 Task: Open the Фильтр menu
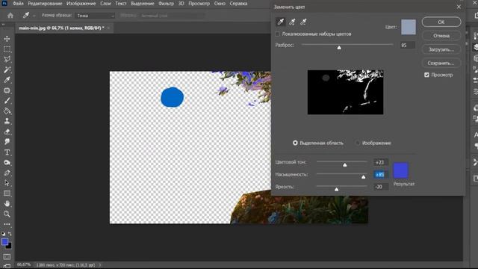pos(166,4)
